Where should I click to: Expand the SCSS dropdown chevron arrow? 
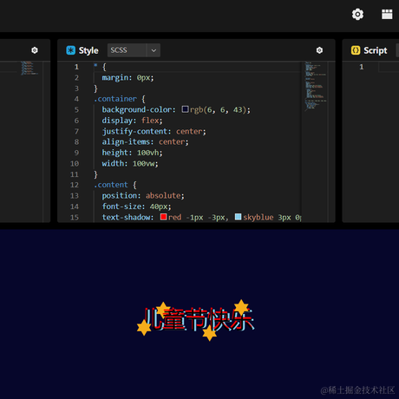(154, 50)
